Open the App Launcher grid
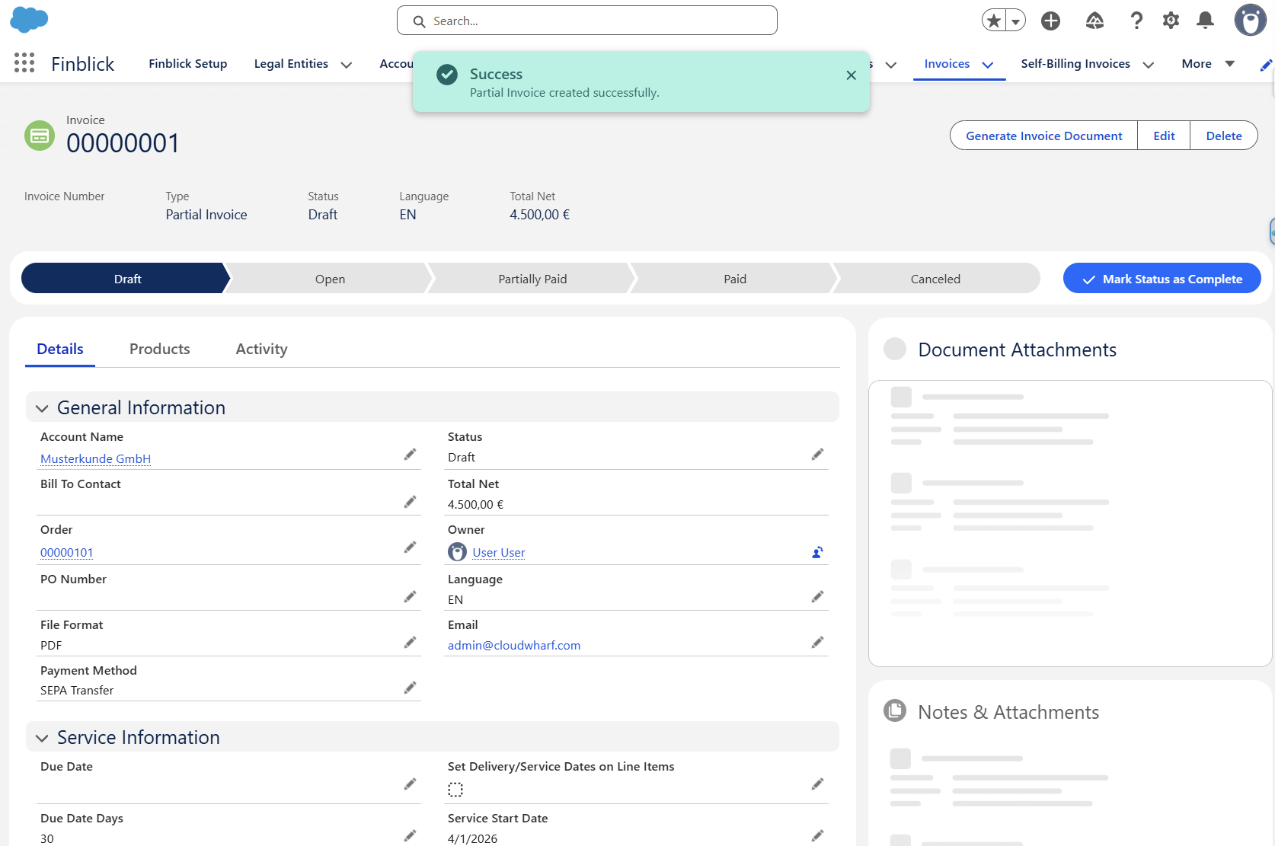 pos(24,63)
